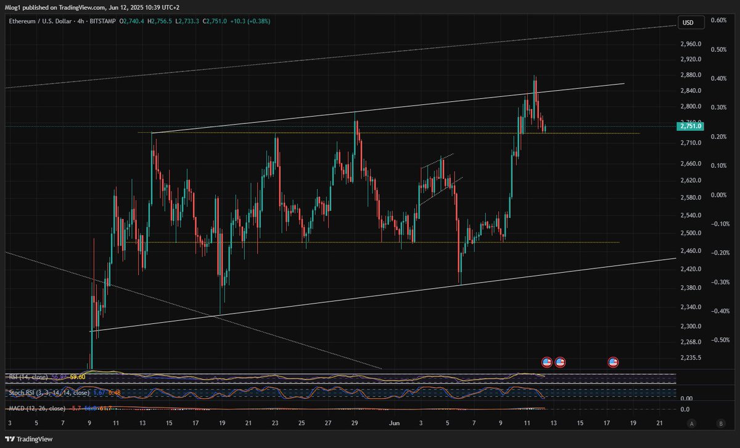Click the TradingView logo at bottom left

(28, 439)
